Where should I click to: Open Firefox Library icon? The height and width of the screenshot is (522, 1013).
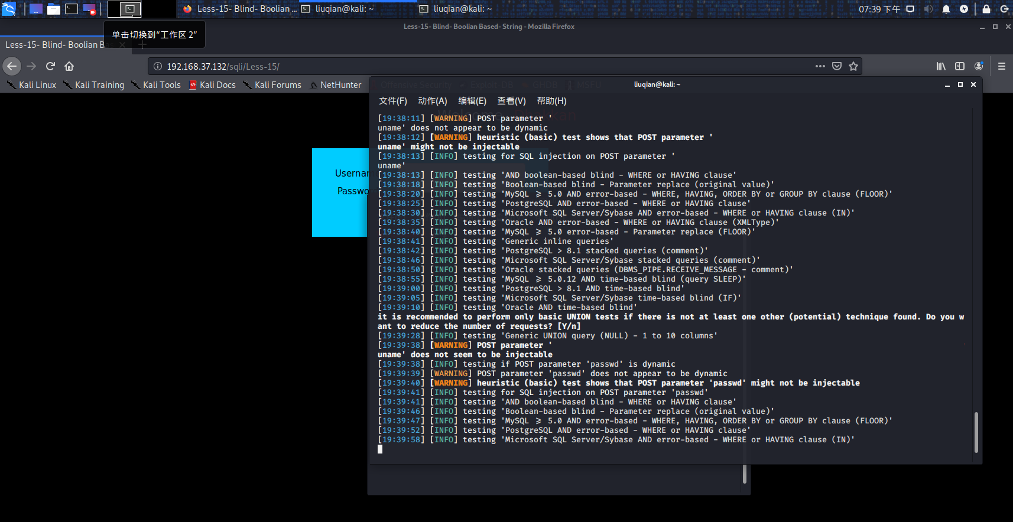pyautogui.click(x=941, y=66)
